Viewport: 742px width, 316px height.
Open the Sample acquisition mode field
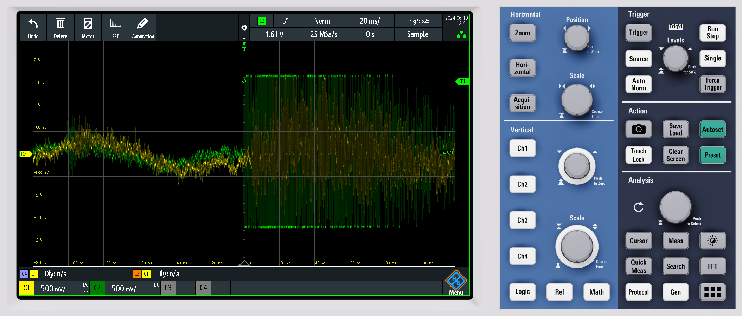417,34
